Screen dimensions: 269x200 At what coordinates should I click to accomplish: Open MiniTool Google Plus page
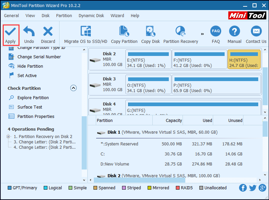[263, 188]
